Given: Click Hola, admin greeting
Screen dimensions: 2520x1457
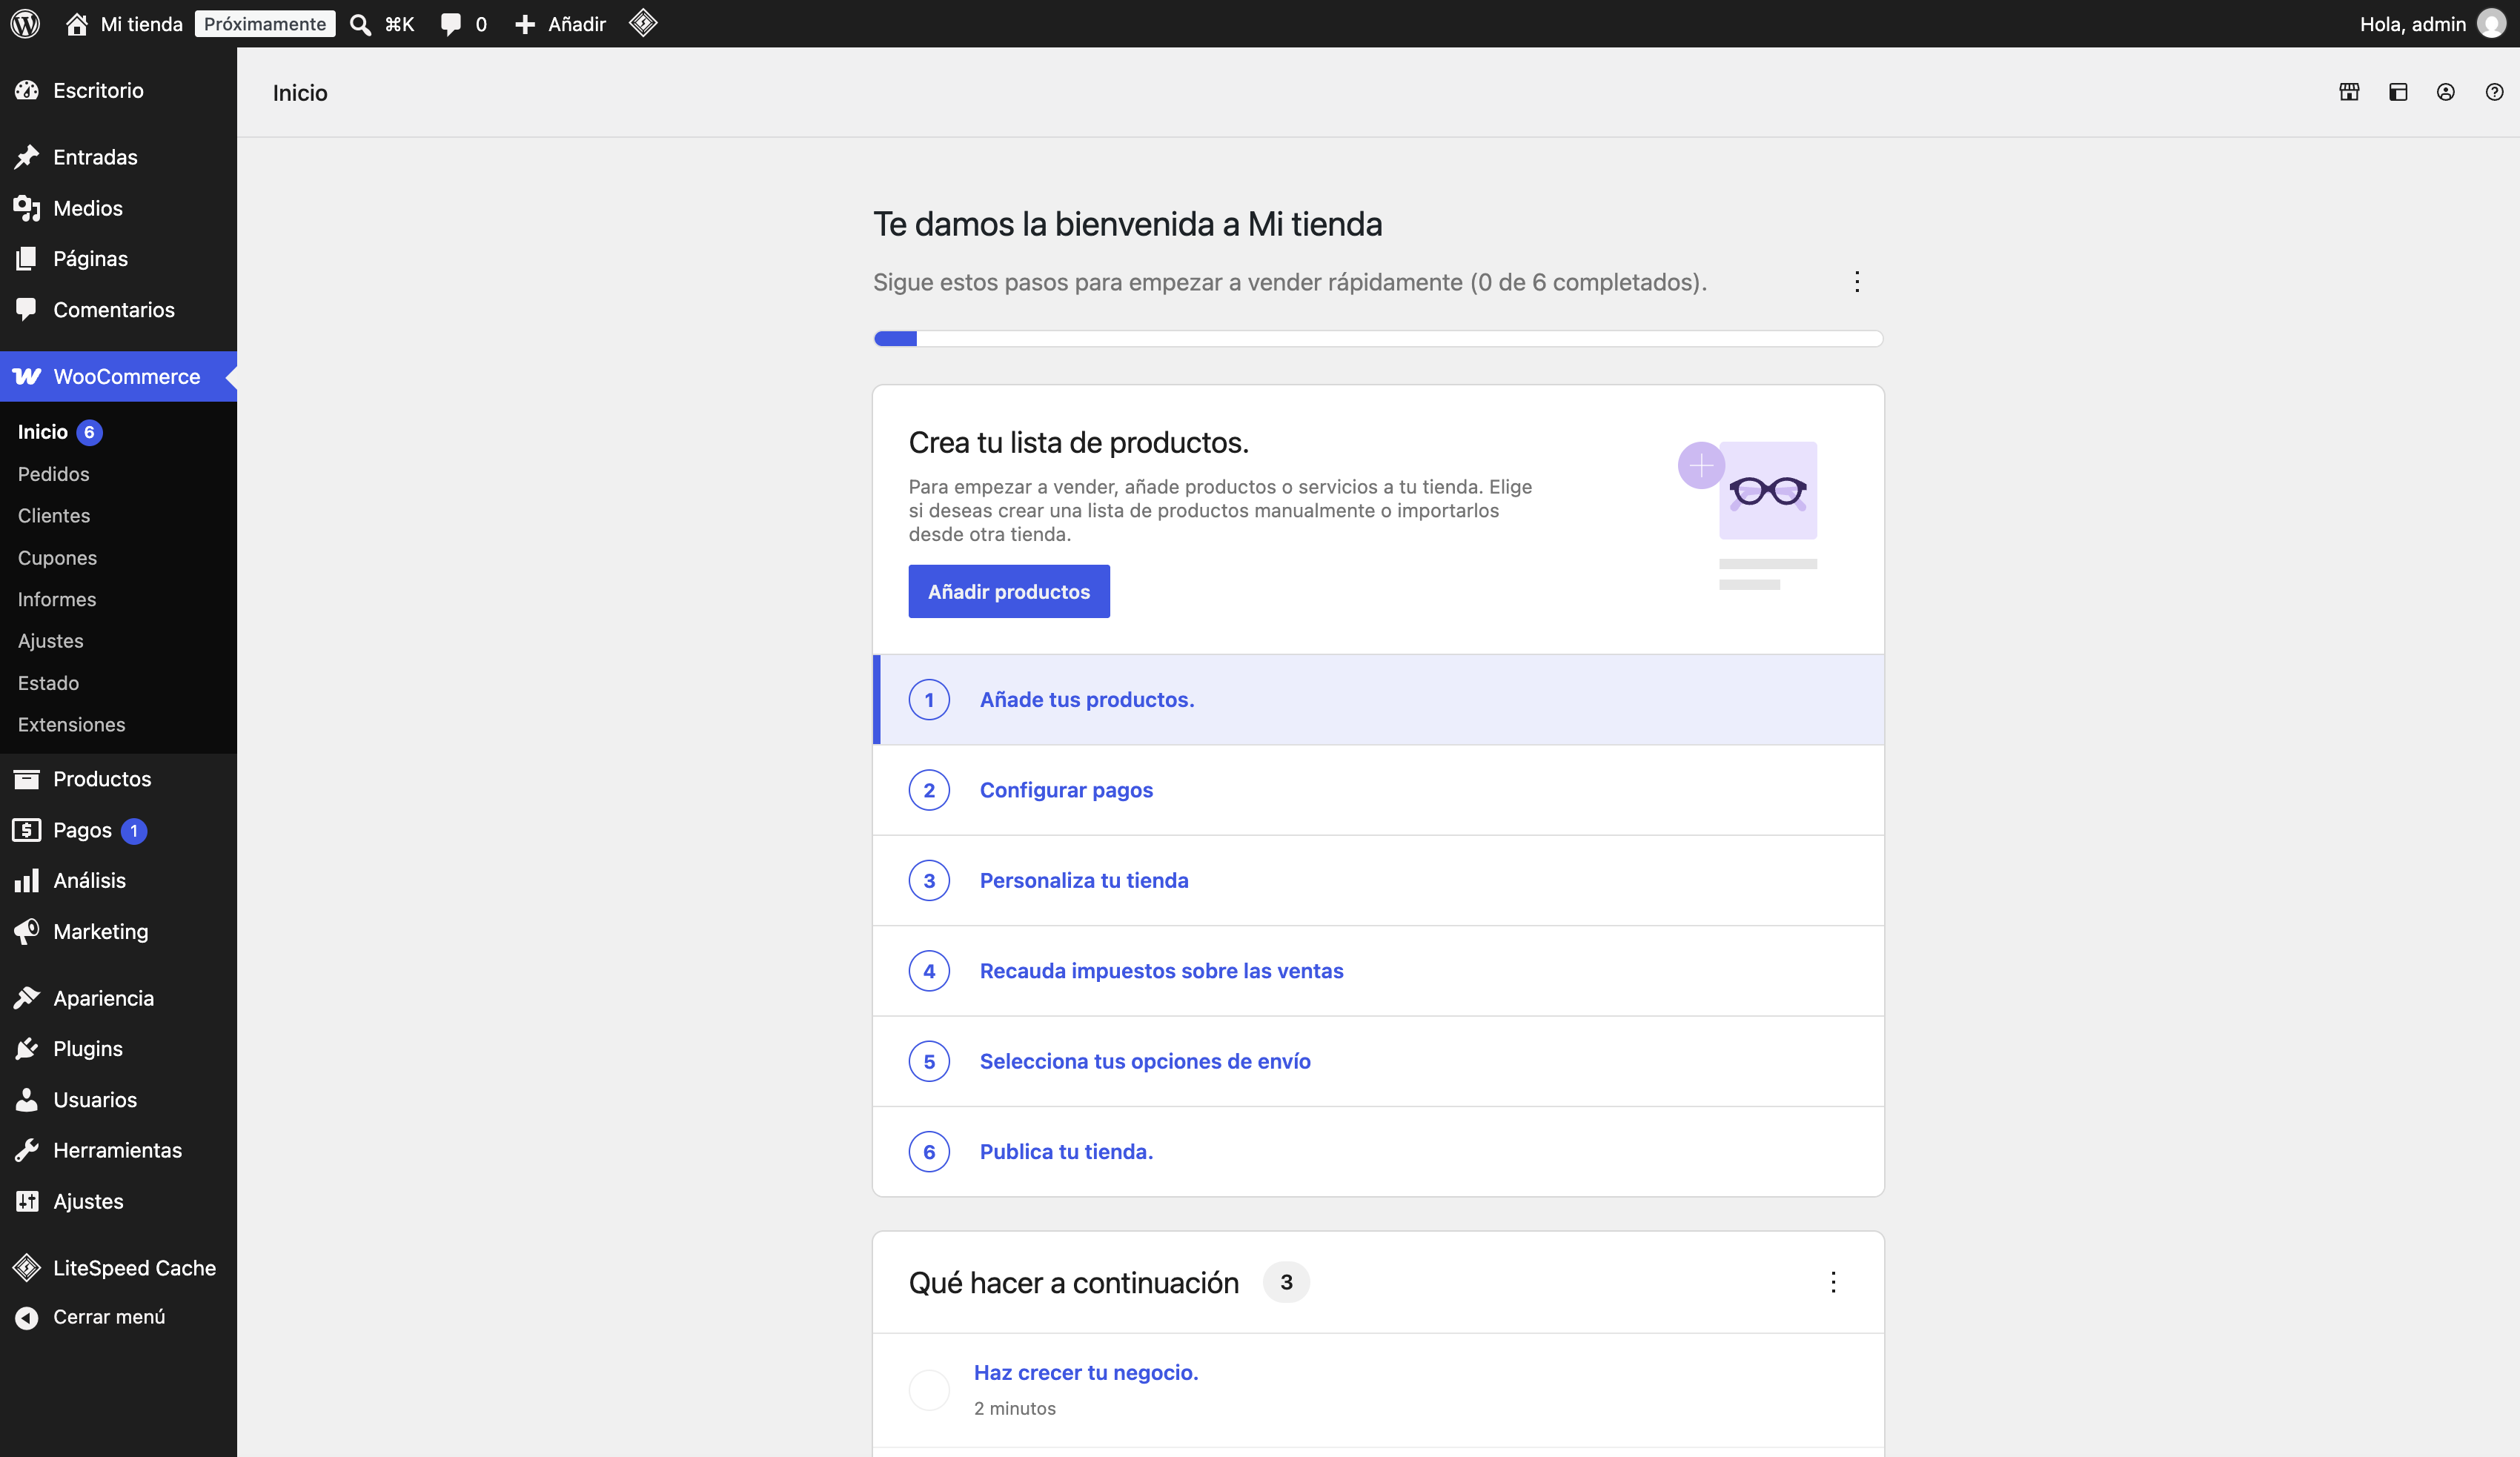Looking at the screenshot, I should 2412,24.
